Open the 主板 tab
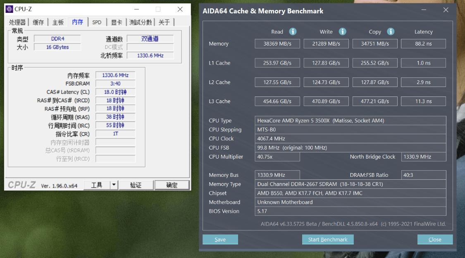Screen dimensions: 465x258 [x=57, y=22]
